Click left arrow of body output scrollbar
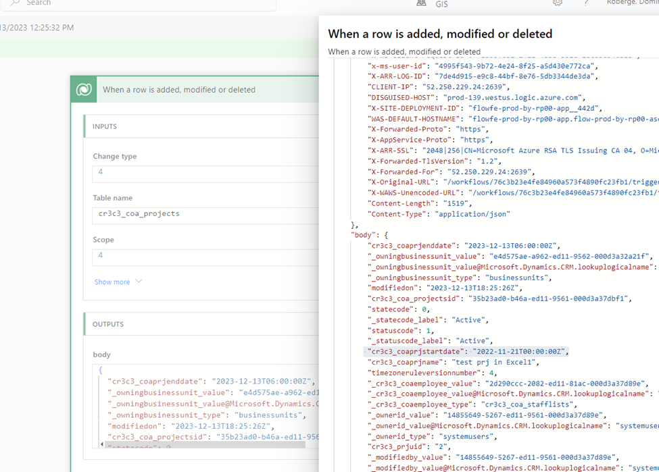 tap(101, 444)
